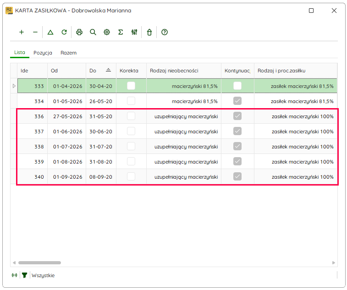Select uzupełniający macierzyński in row 339
This screenshot has height=290, width=347.
[x=184, y=162]
